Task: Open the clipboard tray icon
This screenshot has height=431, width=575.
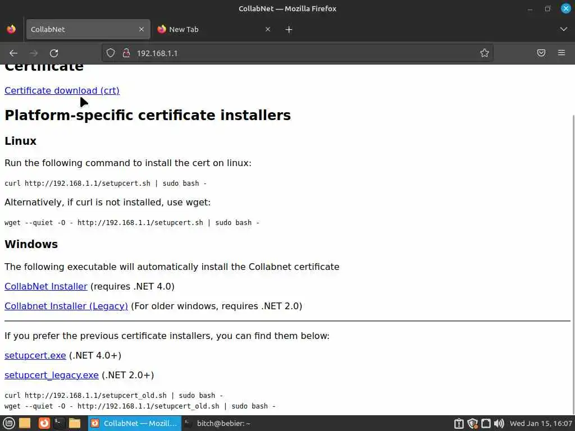Action: click(x=459, y=424)
